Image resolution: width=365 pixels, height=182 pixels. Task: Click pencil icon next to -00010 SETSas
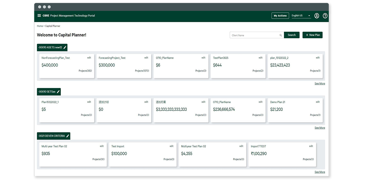(x=58, y=92)
